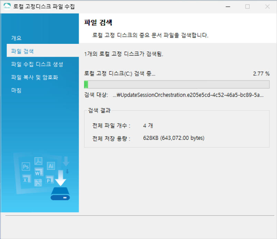Click the 전체 파일 개수 : label
The height and width of the screenshot is (239, 277).
coord(111,126)
